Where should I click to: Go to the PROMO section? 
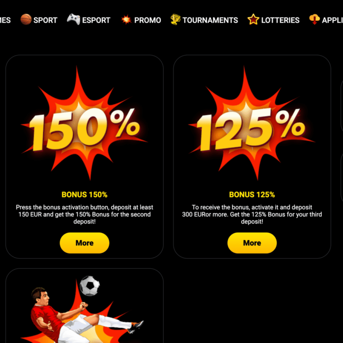(x=147, y=20)
